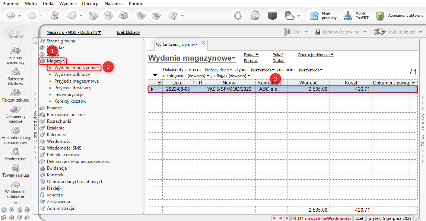The width and height of the screenshot is (426, 221).
Task: Open the z flagą (dowolna) filter dropdown
Action: (239, 76)
